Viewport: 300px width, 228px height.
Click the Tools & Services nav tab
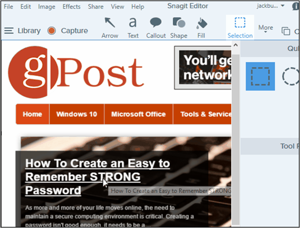point(202,114)
